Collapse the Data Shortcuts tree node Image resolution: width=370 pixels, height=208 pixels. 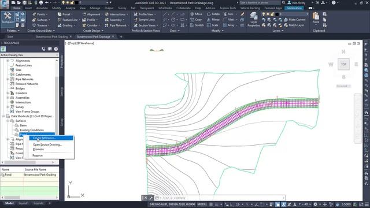point(3,116)
